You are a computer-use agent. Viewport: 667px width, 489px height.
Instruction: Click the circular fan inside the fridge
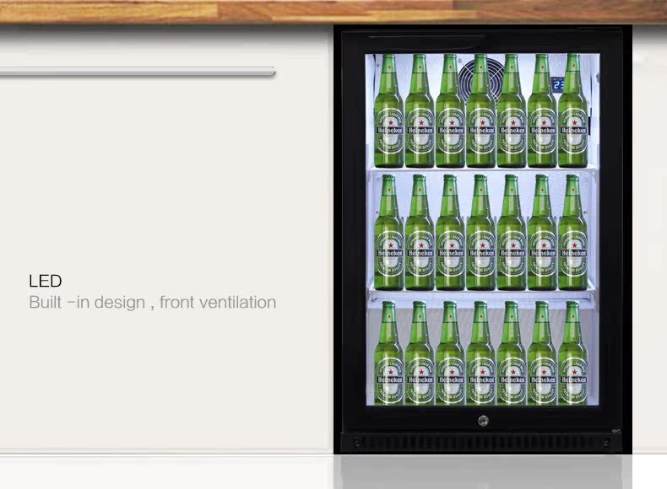click(x=482, y=80)
